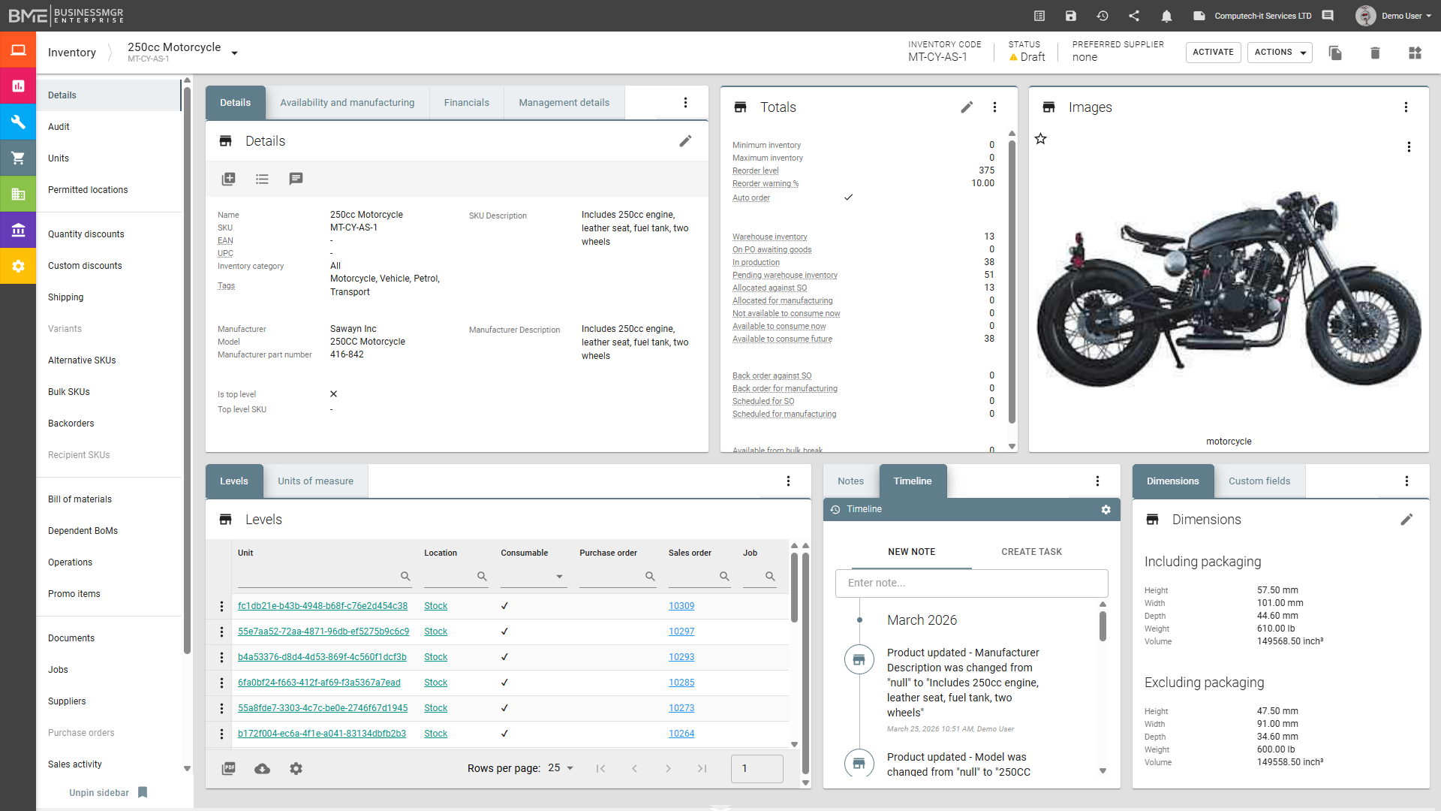Image resolution: width=1441 pixels, height=811 pixels.
Task: Toggle the Auto order checkmark in Totals
Action: tap(848, 197)
